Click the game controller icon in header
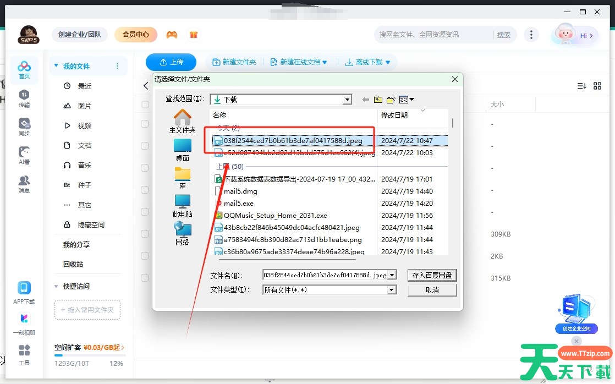The width and height of the screenshot is (615, 384). click(x=172, y=35)
